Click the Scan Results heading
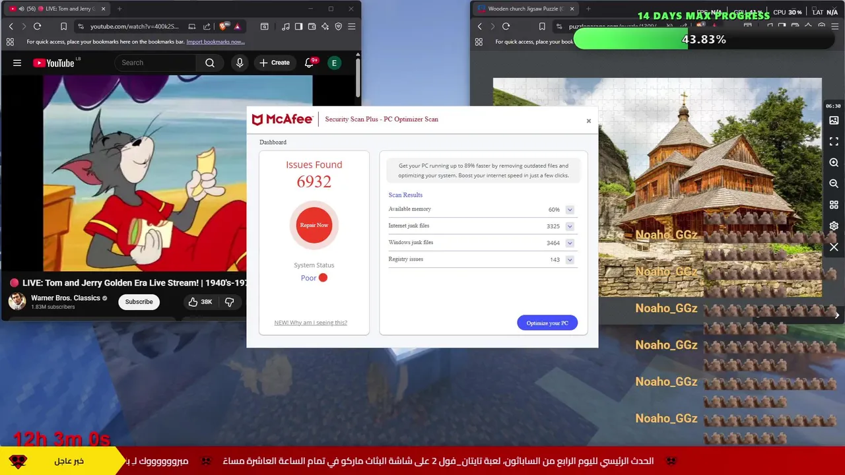Screen dimensions: 845x475 tap(405, 195)
